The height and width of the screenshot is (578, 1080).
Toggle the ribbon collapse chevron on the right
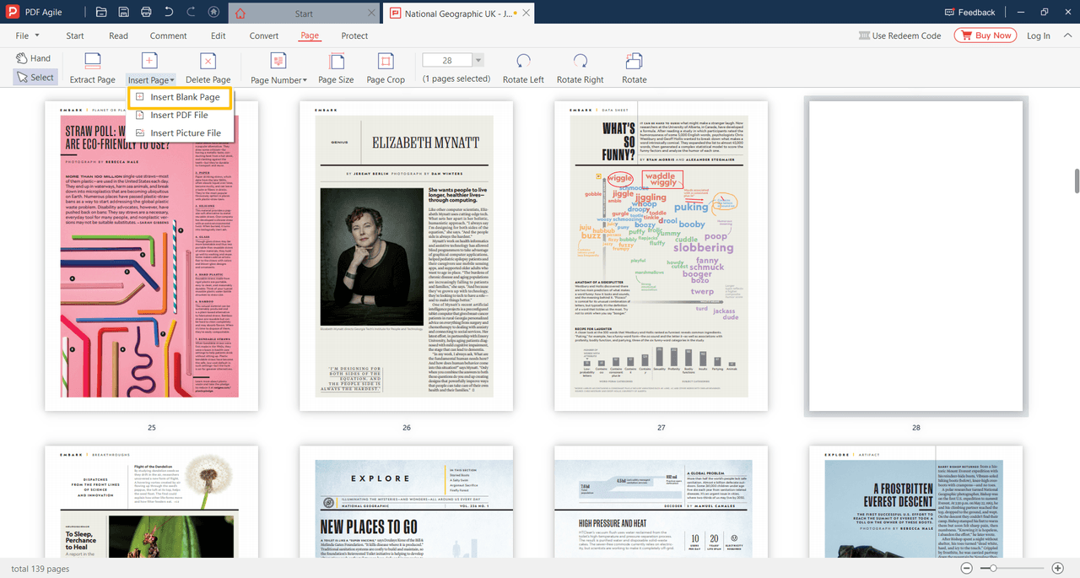[1067, 35]
